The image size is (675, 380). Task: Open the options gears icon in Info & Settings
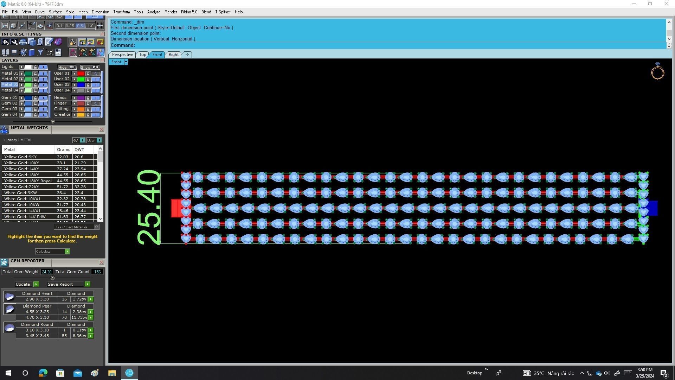click(5, 42)
